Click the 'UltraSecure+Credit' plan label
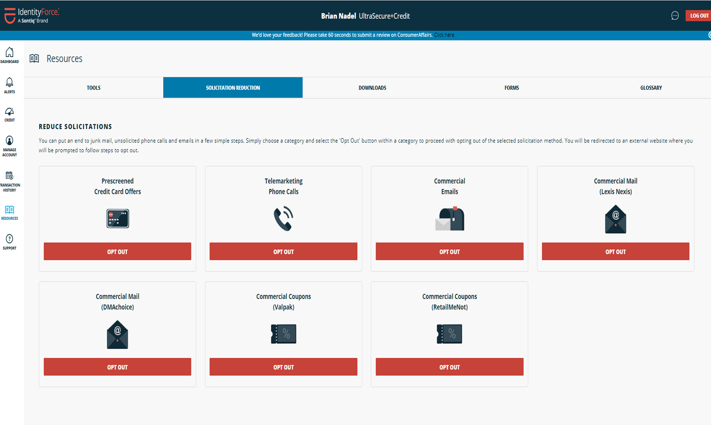Image resolution: width=711 pixels, height=425 pixels. pos(384,16)
